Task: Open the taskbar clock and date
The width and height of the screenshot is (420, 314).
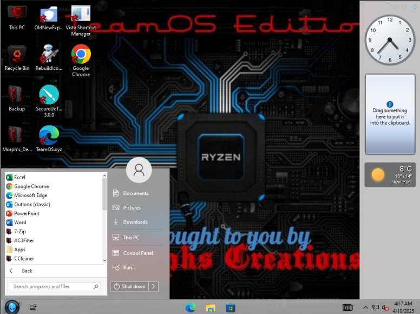Action: tap(403, 308)
